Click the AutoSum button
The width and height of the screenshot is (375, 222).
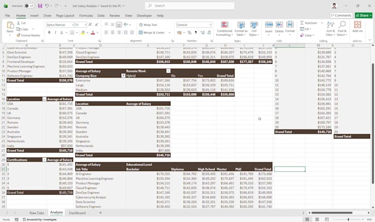coord(309,23)
